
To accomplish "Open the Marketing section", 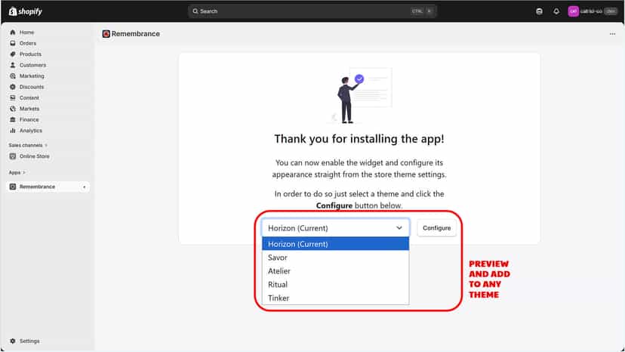I will click(32, 76).
